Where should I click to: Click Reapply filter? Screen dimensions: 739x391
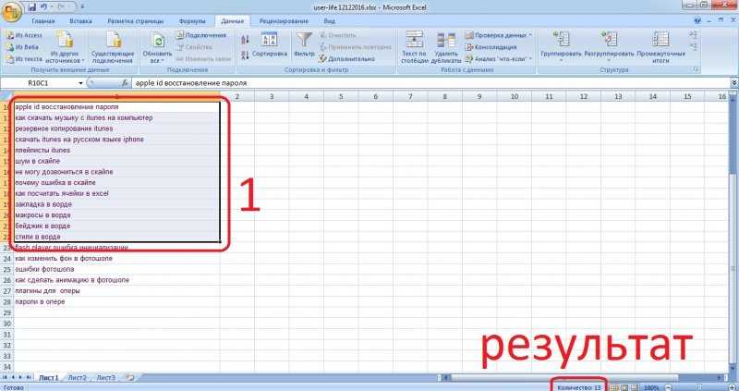coord(356,47)
